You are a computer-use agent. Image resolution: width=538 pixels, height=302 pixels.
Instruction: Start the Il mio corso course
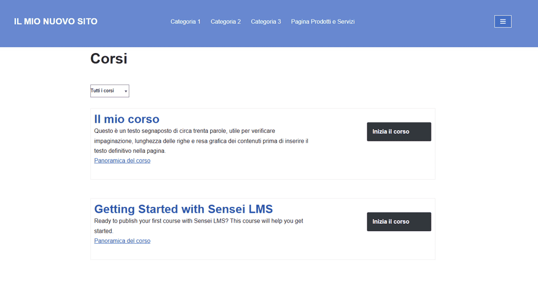click(x=399, y=132)
